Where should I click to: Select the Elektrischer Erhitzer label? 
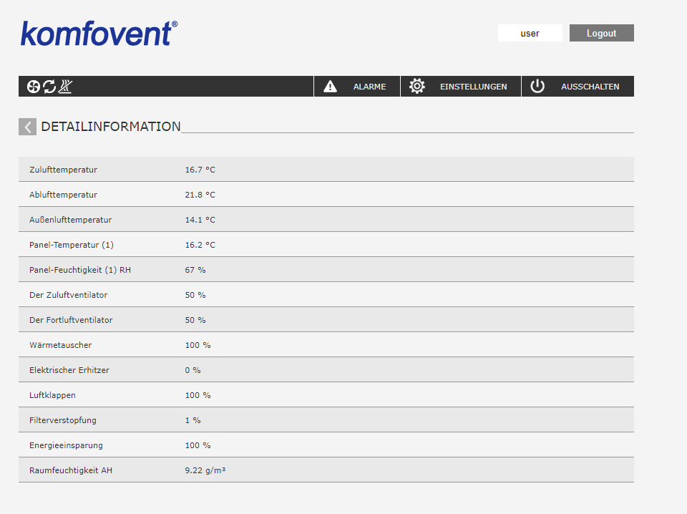(x=69, y=370)
